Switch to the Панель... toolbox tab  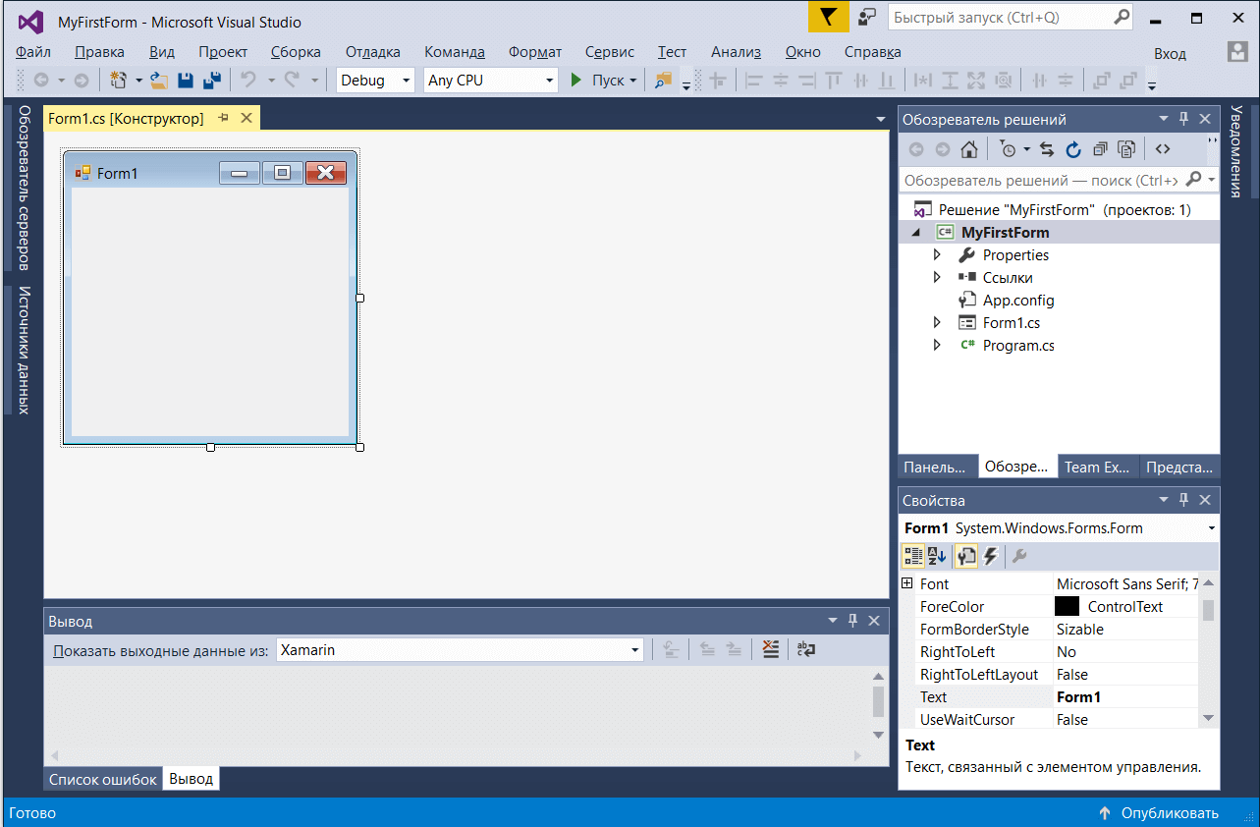coord(938,467)
